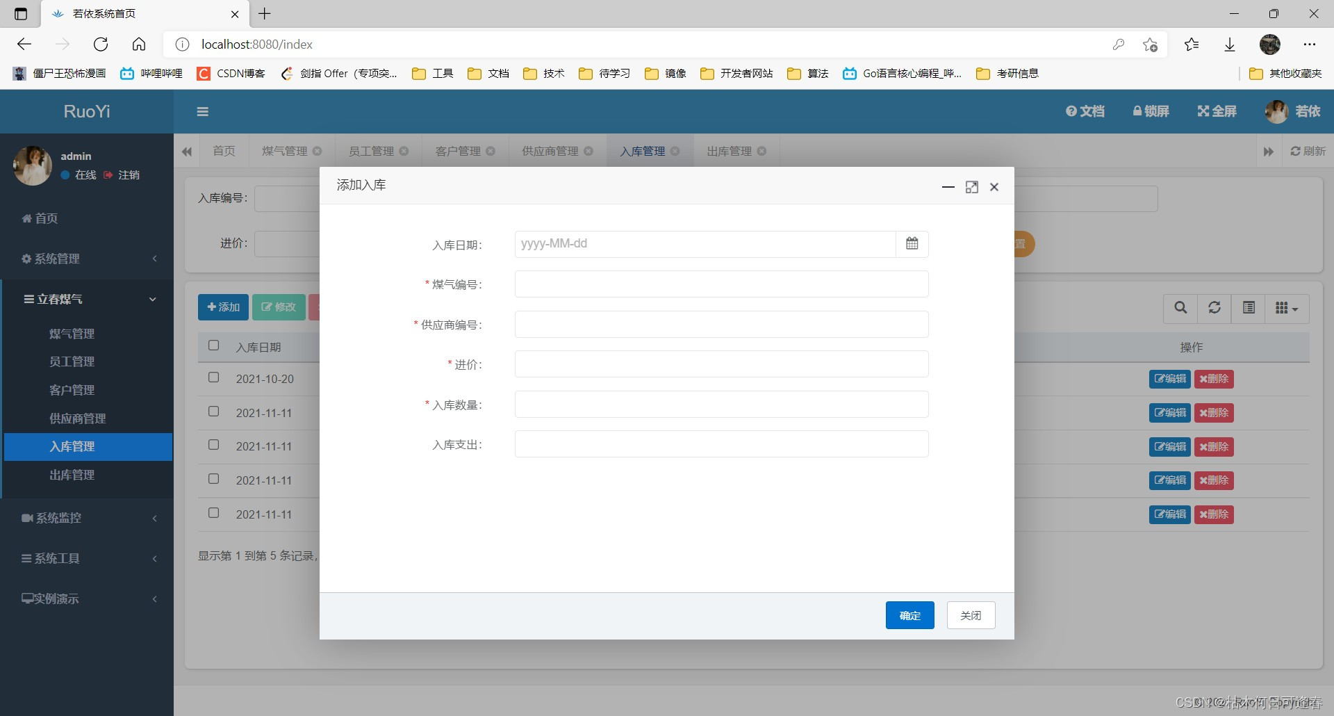This screenshot has width=1334, height=716.
Task: Click 编辑 for the 2021-10-20 row
Action: [x=1170, y=379]
